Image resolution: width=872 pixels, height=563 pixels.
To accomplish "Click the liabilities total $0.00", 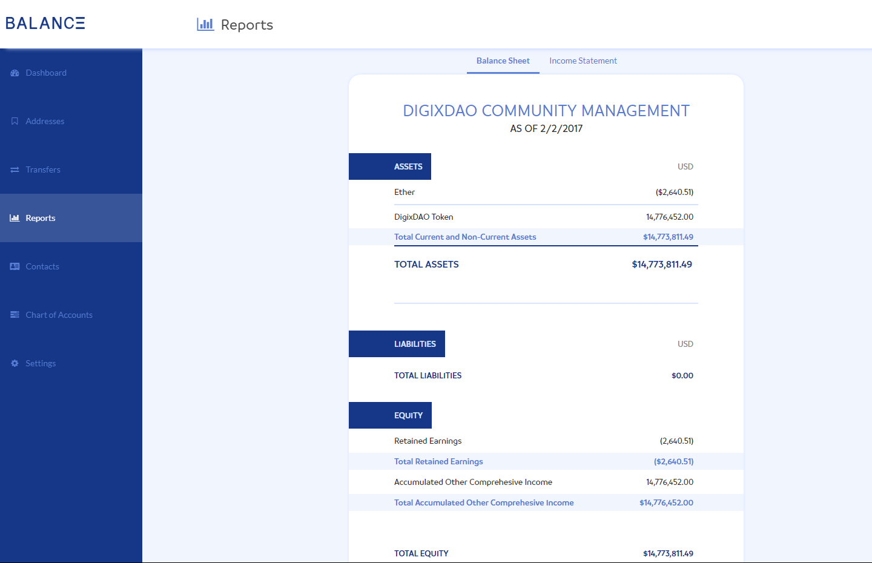I will click(x=682, y=375).
